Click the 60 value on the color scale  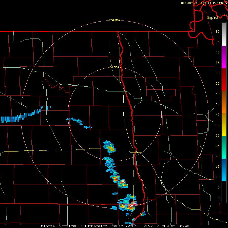(218, 73)
